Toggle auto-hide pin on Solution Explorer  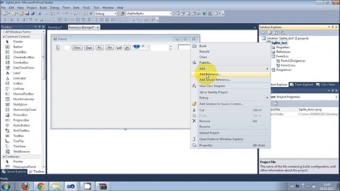tap(333, 27)
